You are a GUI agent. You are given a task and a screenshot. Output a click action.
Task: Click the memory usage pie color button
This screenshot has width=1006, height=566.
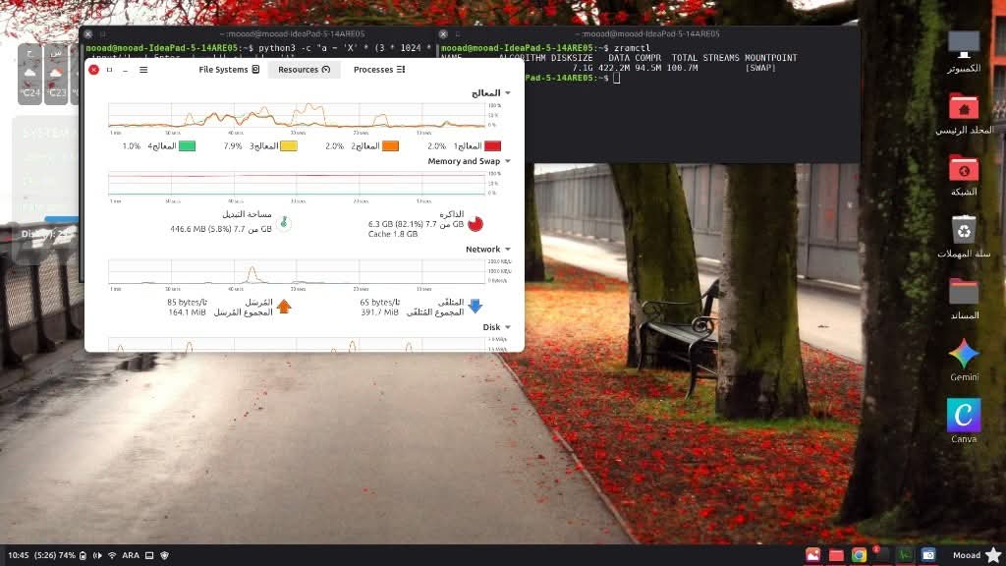(x=475, y=224)
